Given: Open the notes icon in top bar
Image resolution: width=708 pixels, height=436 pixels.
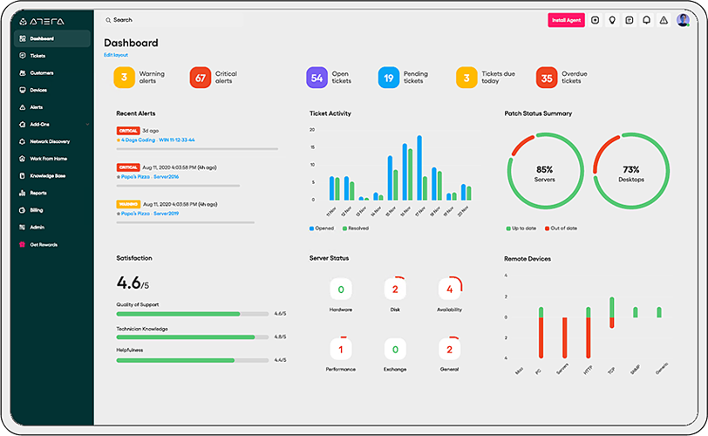Looking at the screenshot, I should pyautogui.click(x=630, y=20).
